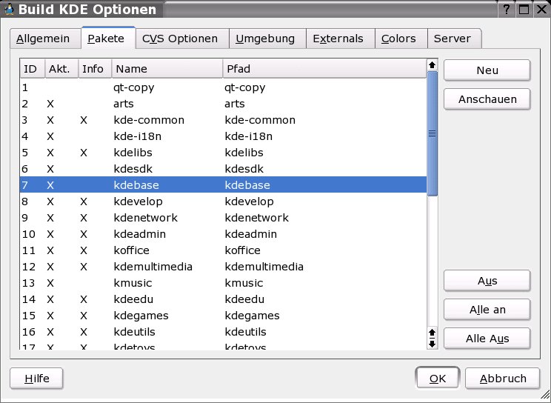Click the lower scrollbar up arrow
This screenshot has width=551, height=403.
click(x=433, y=333)
